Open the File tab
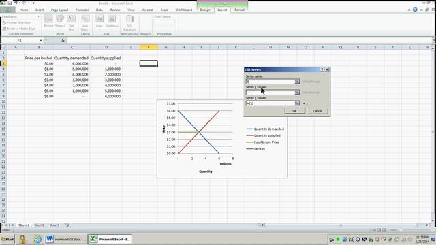This screenshot has width=436, height=245. tap(7, 10)
